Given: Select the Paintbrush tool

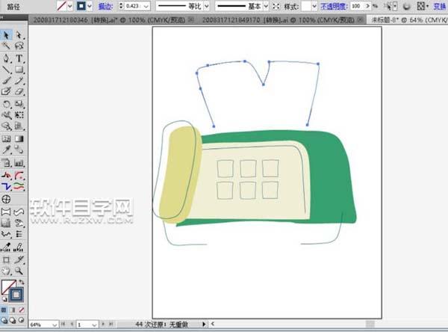Looking at the screenshot, I should click(x=7, y=82).
